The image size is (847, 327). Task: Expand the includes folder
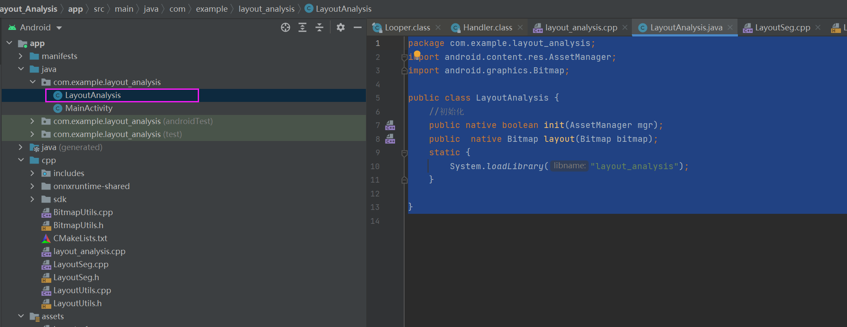coord(32,173)
